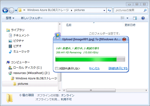Open recent pages dropdown next to Forward
150x106 pixels.
(16, 10)
